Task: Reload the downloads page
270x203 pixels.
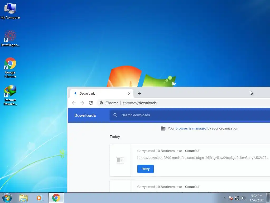Action: (91, 103)
